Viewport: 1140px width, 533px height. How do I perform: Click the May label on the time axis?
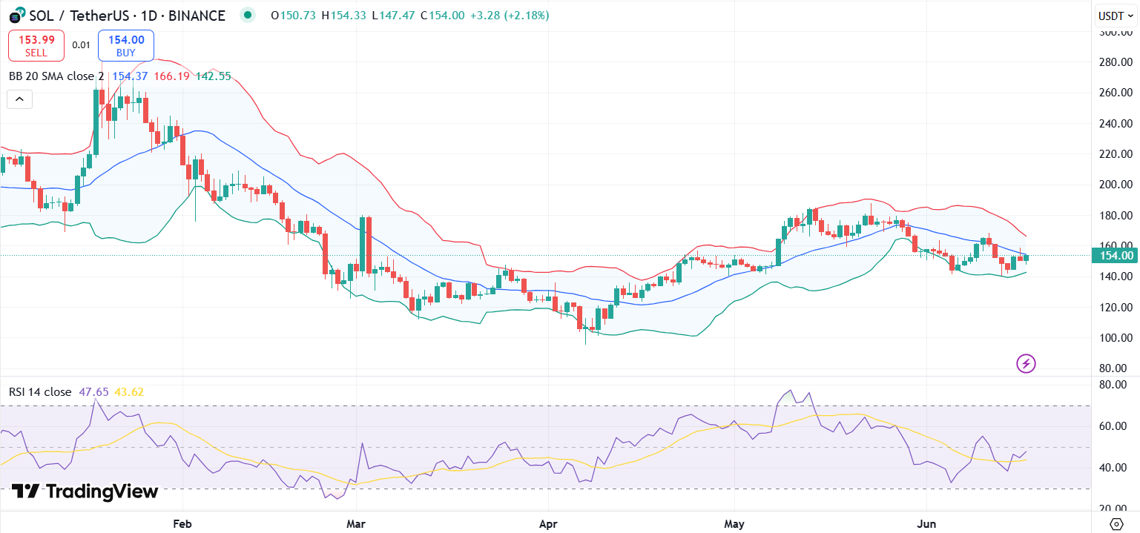pyautogui.click(x=734, y=524)
